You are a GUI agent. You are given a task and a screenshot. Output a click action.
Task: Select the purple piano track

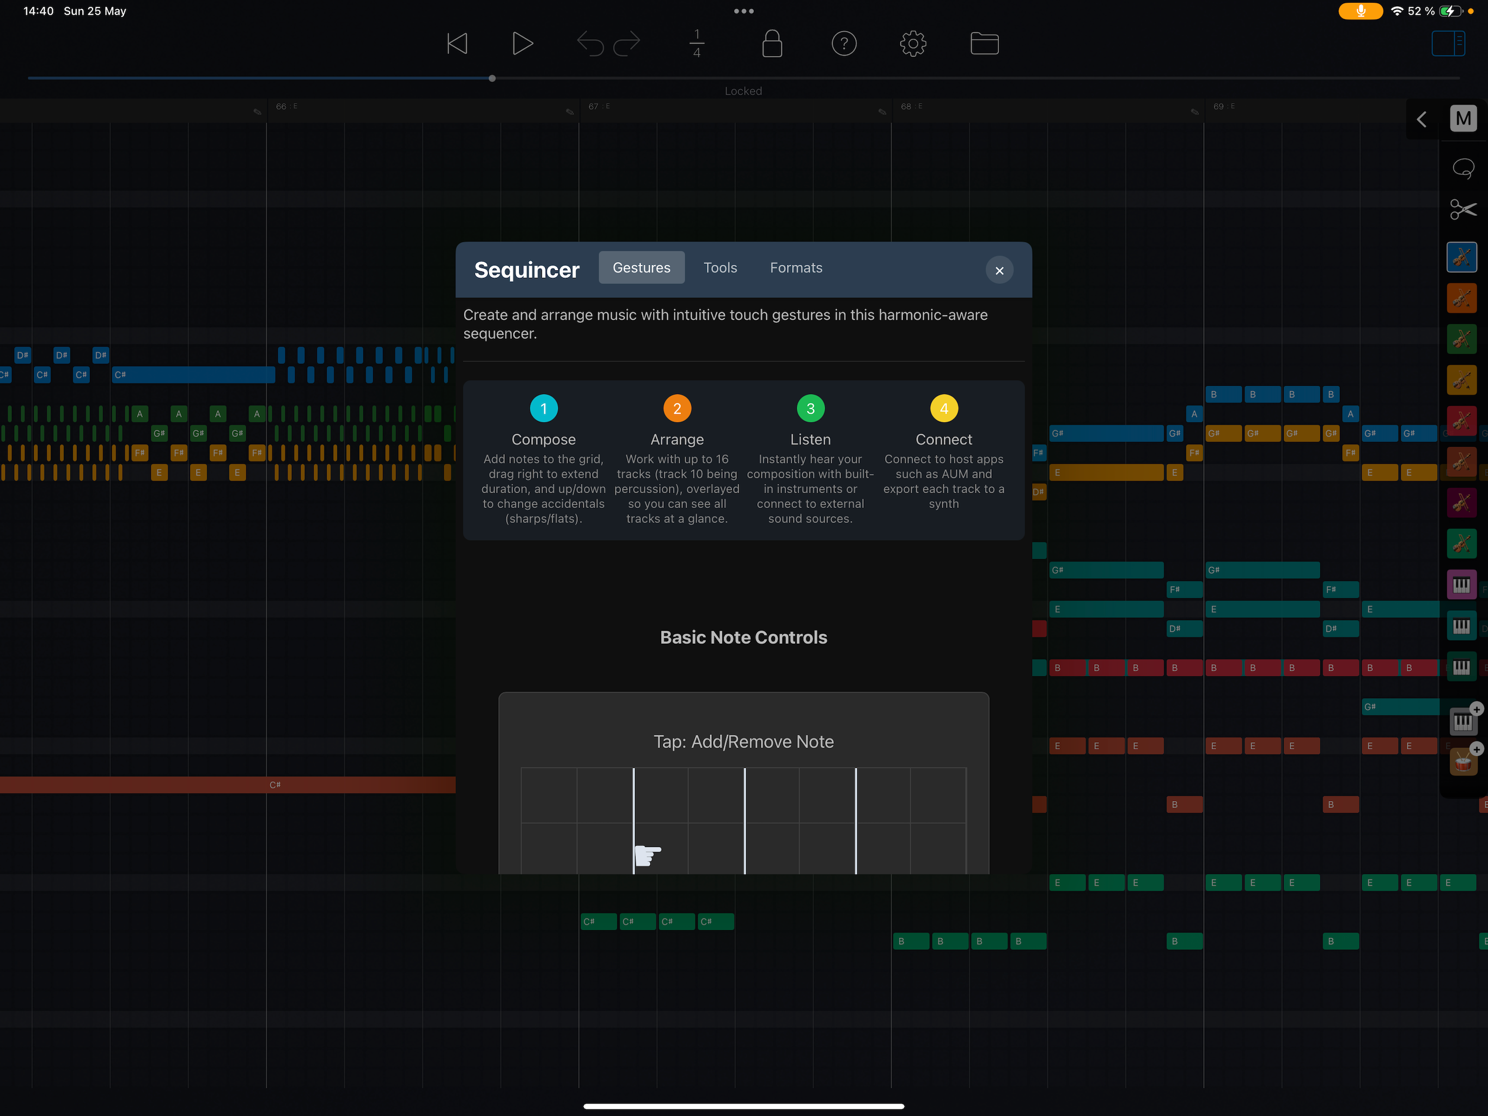[x=1462, y=585]
